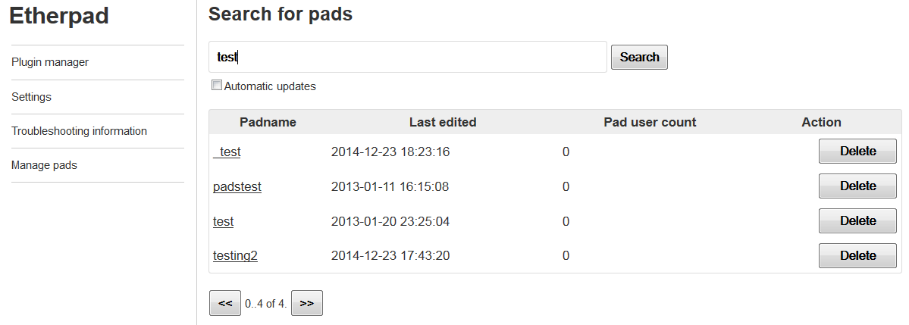
Task: Click the Etherpad title heading
Action: [59, 16]
